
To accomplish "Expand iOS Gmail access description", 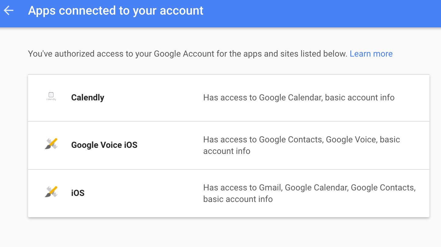I will click(x=309, y=188).
